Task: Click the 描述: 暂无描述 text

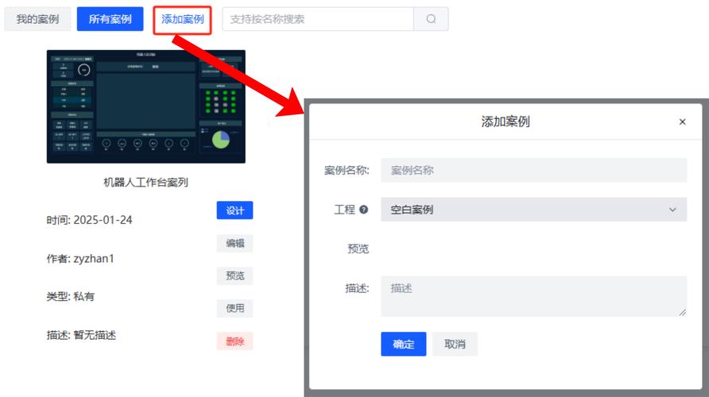Action: (81, 335)
